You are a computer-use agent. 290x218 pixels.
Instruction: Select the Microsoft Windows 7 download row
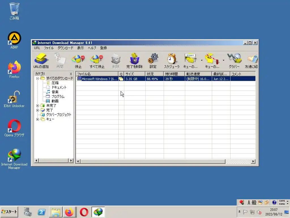(x=166, y=79)
